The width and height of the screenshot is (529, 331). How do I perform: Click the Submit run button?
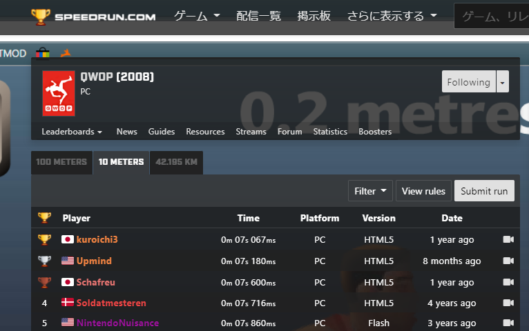484,191
